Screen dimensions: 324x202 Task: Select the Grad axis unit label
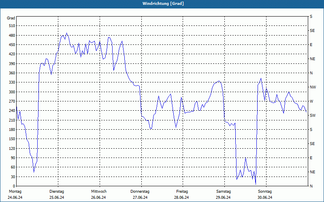coord(11,18)
